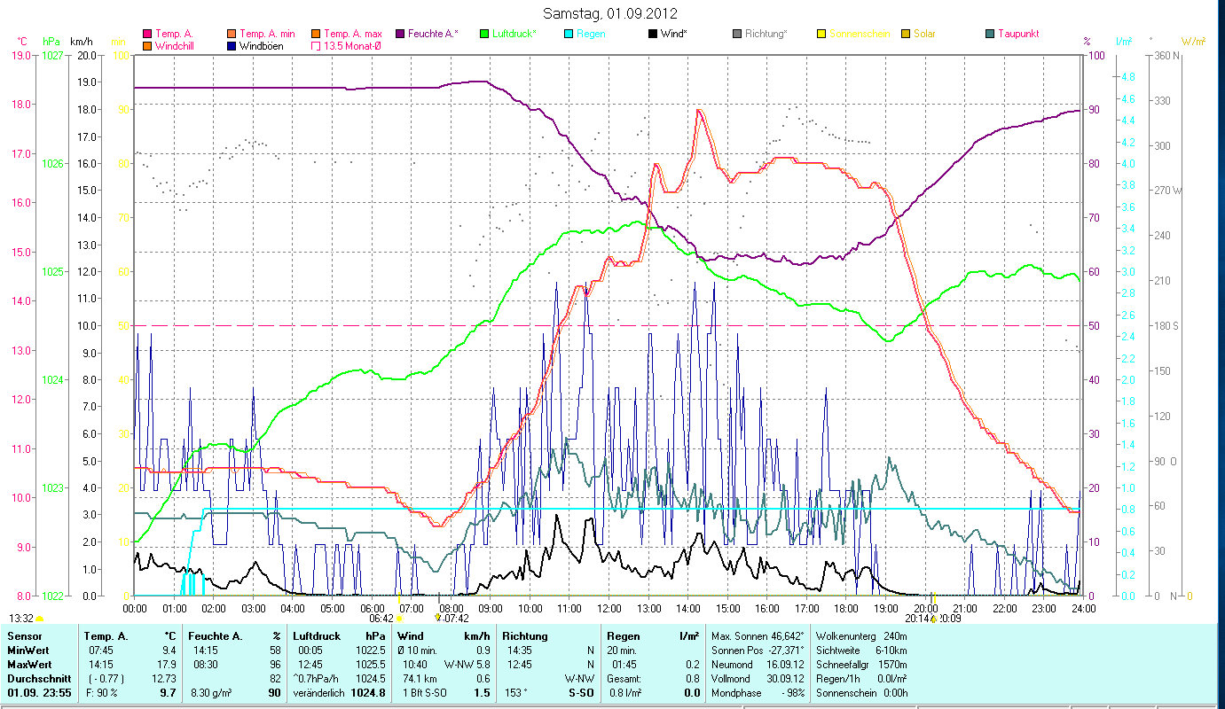Click the Feuchte A.* legend label
This screenshot has width=1225, height=709.
(434, 34)
